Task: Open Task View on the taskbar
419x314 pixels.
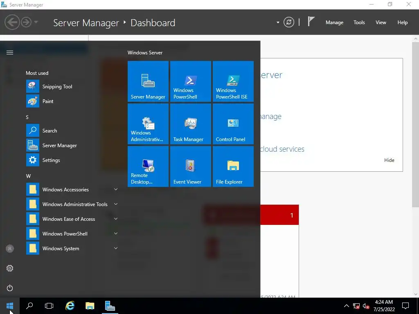Action: [49, 306]
